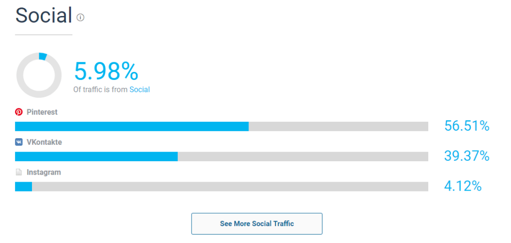Click the blue filled part of Instagram bar
Image resolution: width=511 pixels, height=243 pixels.
[23, 187]
